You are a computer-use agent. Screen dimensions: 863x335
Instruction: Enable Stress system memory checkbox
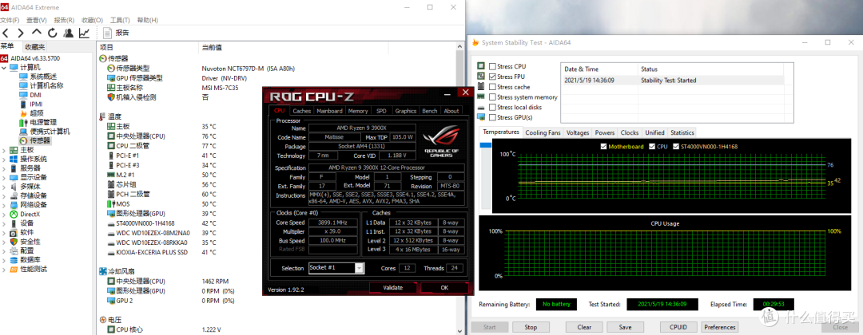click(492, 97)
